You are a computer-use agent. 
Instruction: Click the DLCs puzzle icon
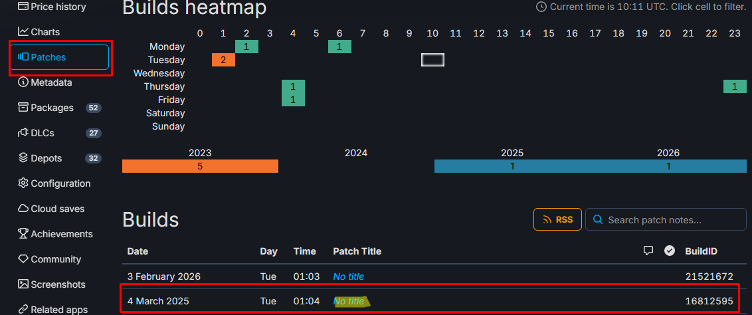pos(23,133)
